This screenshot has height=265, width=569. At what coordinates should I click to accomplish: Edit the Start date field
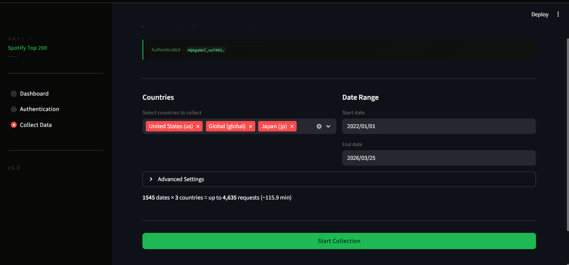[x=439, y=126]
